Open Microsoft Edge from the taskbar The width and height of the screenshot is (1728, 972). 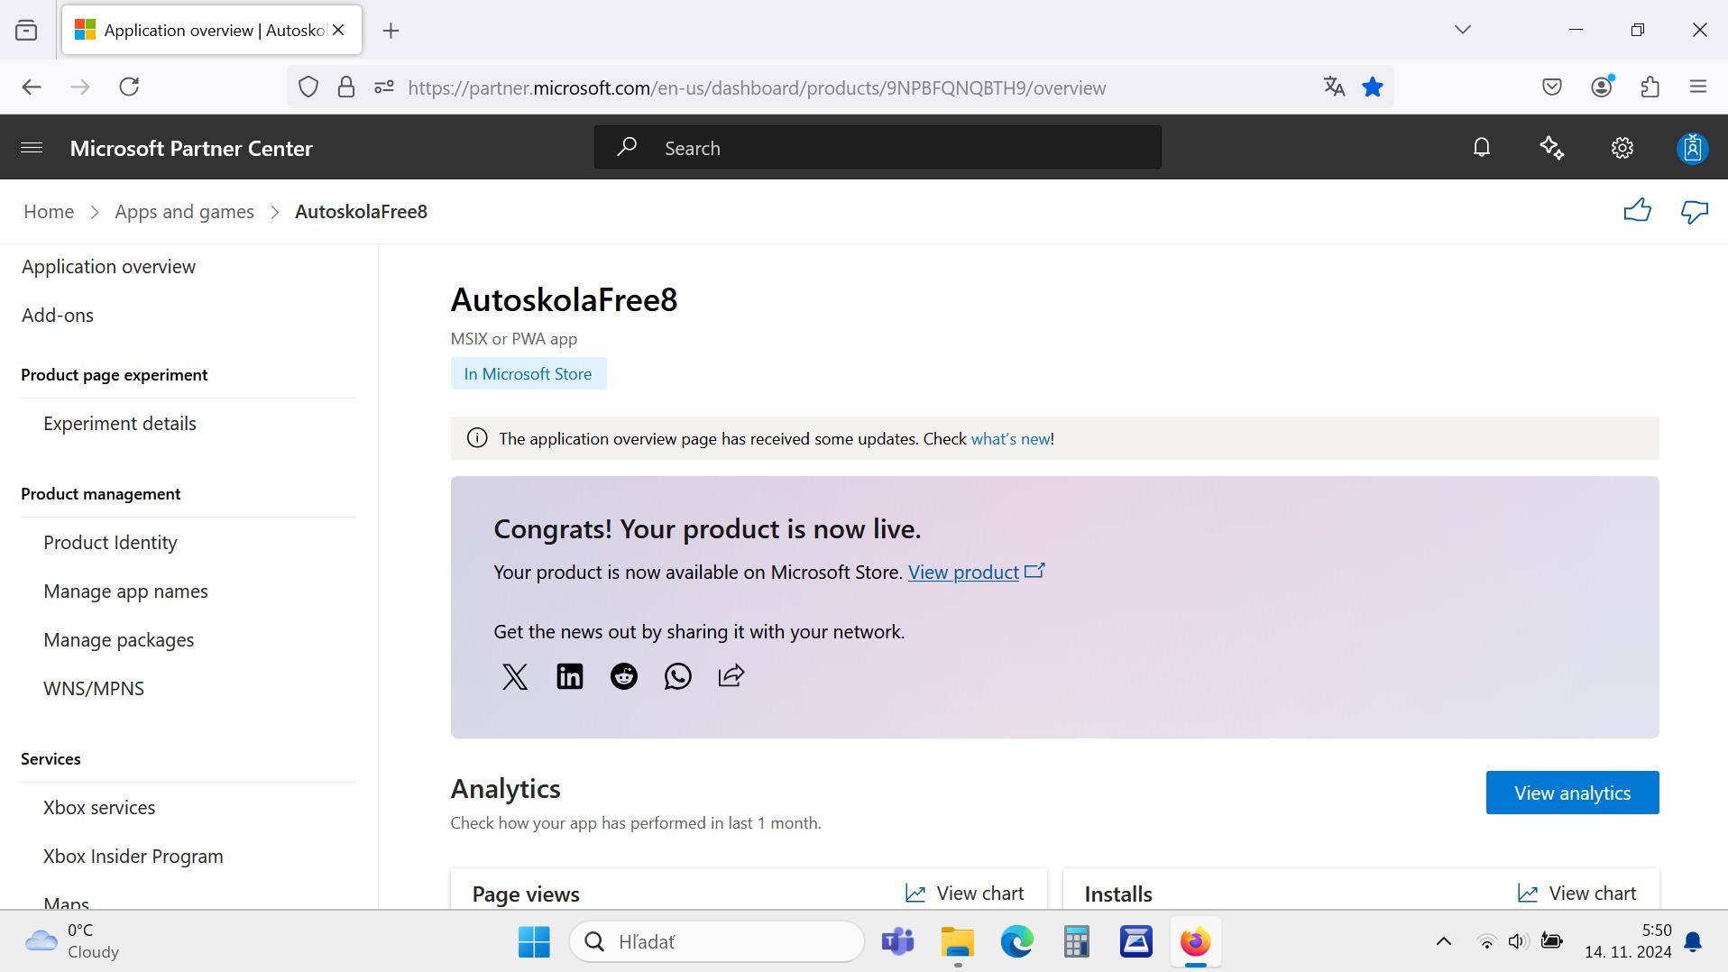[1016, 941]
